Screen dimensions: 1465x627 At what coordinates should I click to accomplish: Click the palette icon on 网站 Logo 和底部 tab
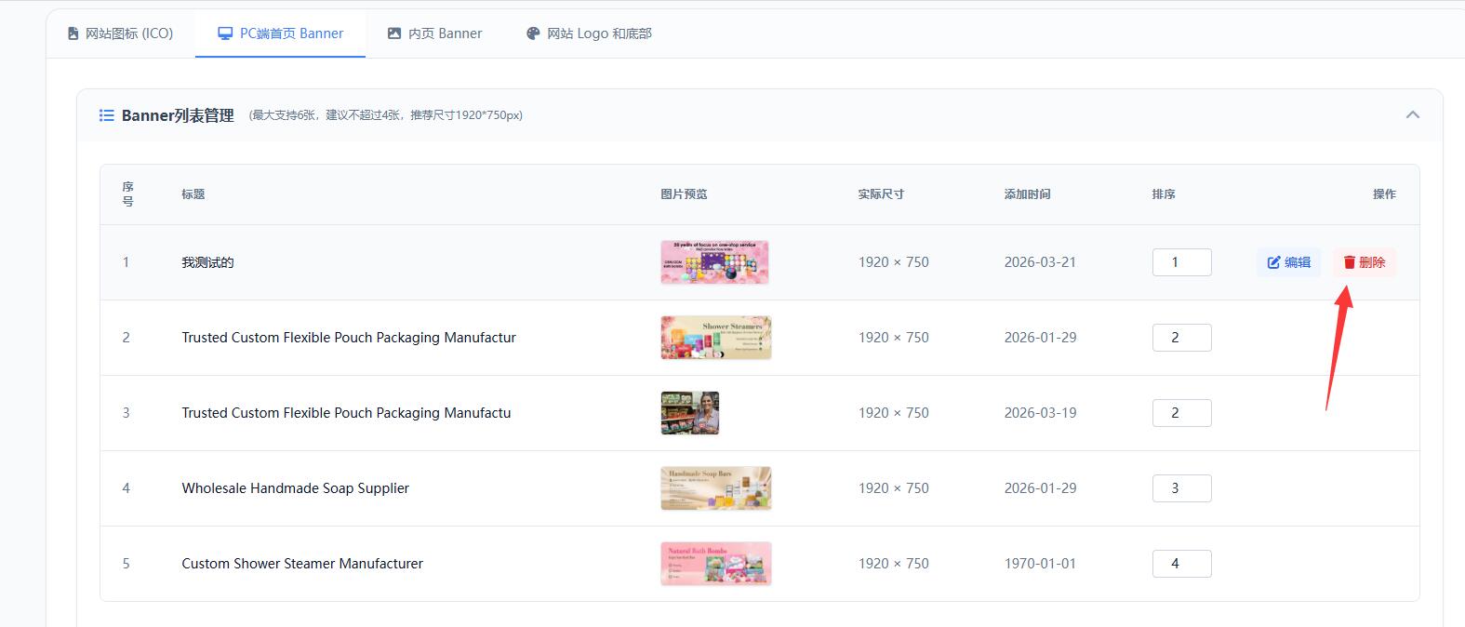coord(533,33)
